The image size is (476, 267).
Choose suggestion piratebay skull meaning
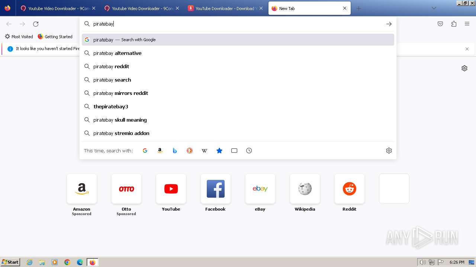[x=238, y=120]
